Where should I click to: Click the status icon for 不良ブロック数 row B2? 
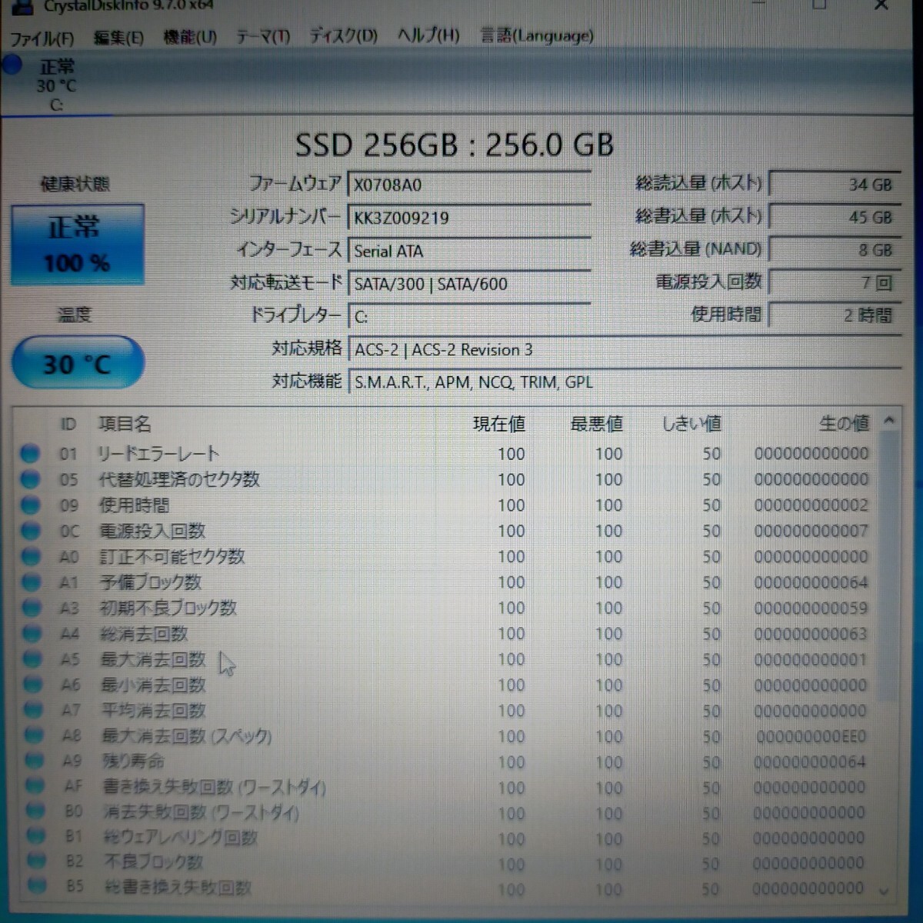(x=37, y=861)
